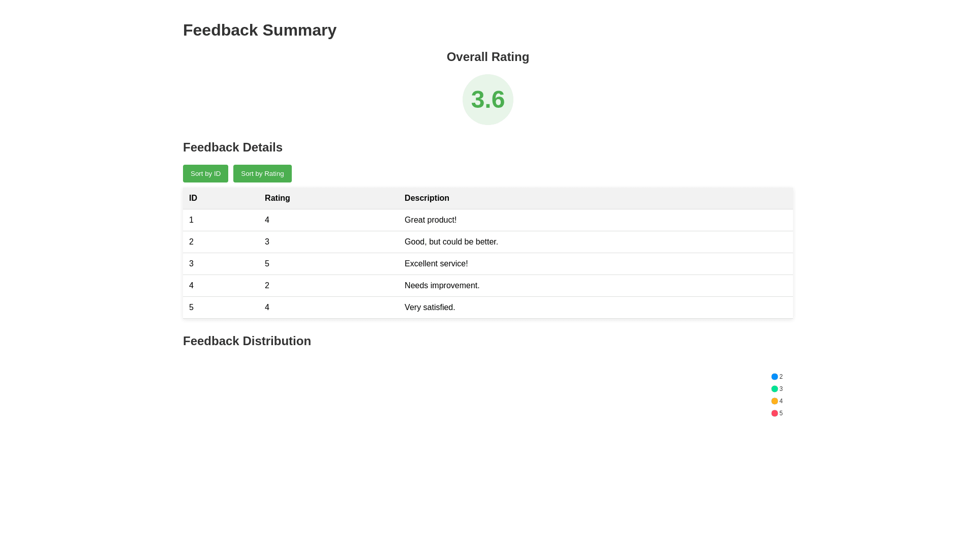Toggle the blue legend marker for rating 2

point(775,377)
